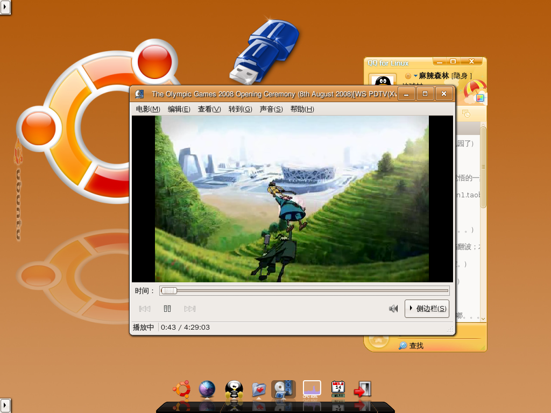
Task: Click the QQ status smiley icon
Action: click(408, 76)
